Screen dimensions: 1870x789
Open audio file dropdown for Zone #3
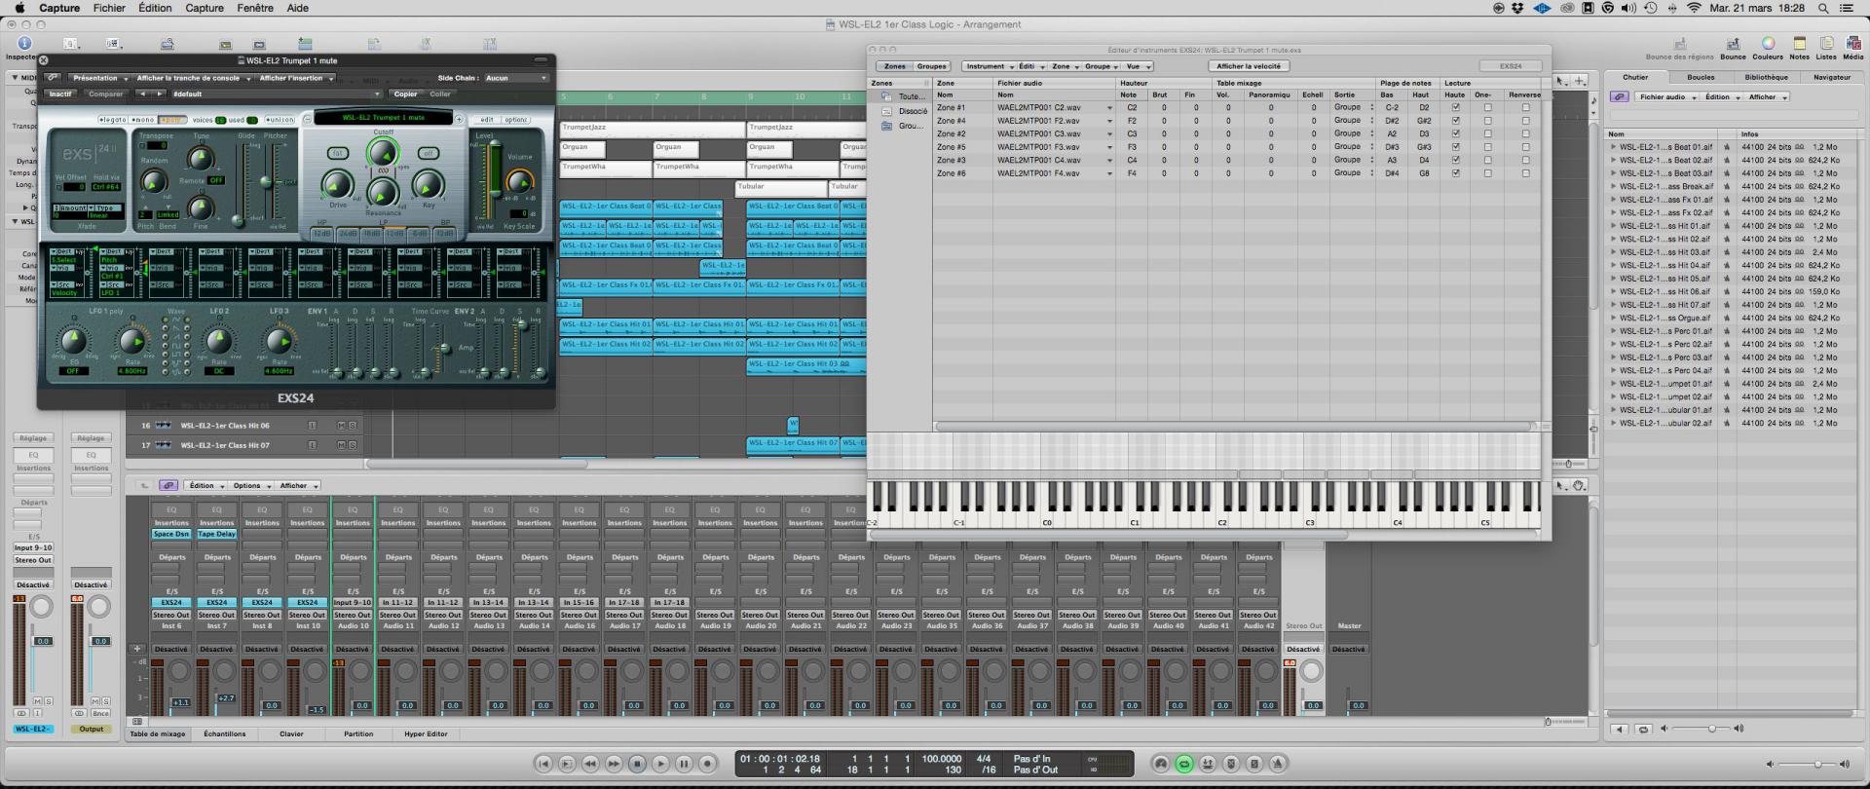pos(1109,160)
